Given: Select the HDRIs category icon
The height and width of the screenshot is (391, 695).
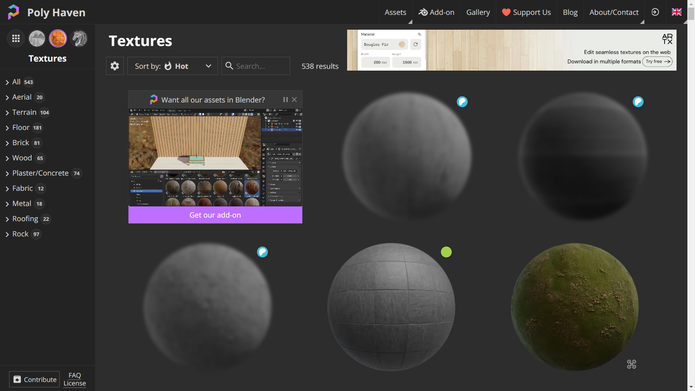Looking at the screenshot, I should pos(37,38).
